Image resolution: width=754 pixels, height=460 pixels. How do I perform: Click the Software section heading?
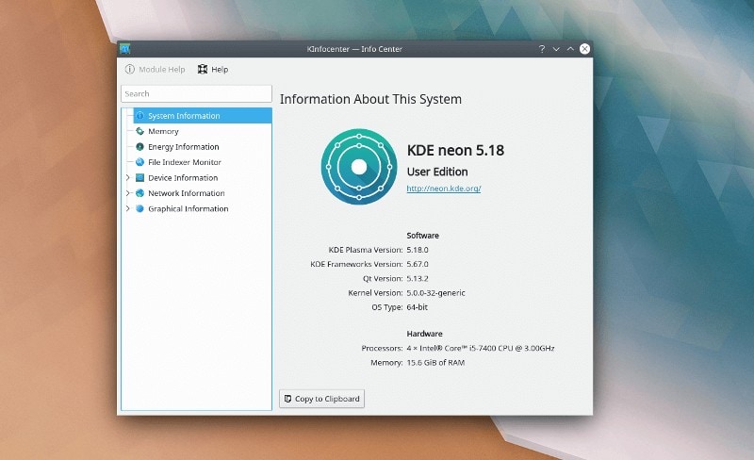(x=422, y=236)
